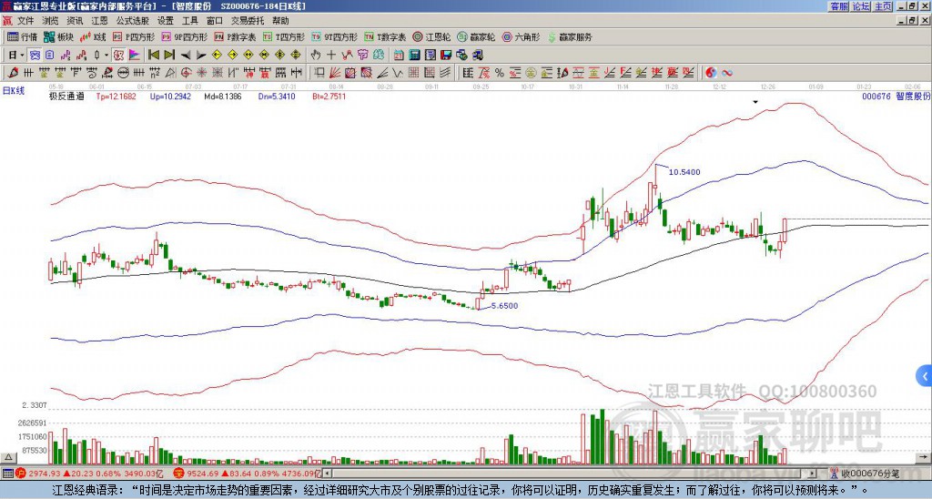
Task: Open the 浏览 menu
Action: tap(51, 21)
